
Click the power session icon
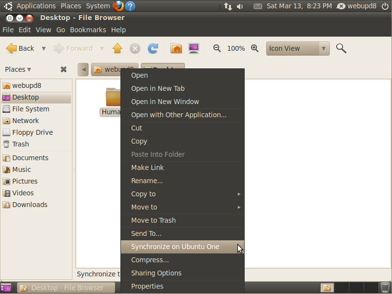tap(385, 6)
